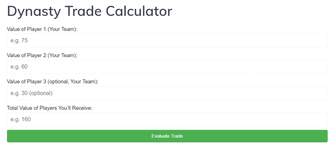Select the optional Player 3 value field

(x=167, y=93)
